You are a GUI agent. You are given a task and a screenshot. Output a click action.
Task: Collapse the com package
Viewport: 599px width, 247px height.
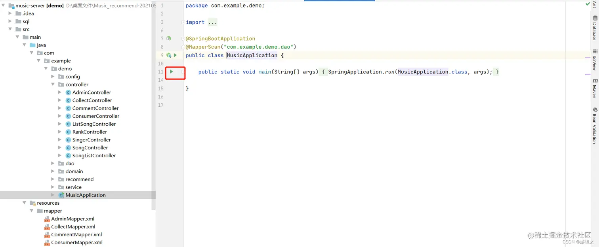[32, 53]
